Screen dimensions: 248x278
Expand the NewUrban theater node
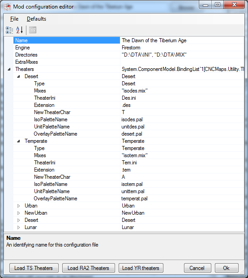coord(18,213)
